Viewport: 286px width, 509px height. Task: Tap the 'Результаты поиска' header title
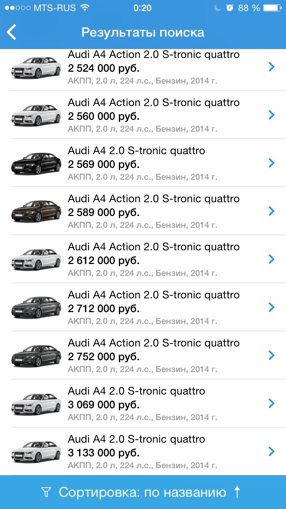click(x=143, y=32)
